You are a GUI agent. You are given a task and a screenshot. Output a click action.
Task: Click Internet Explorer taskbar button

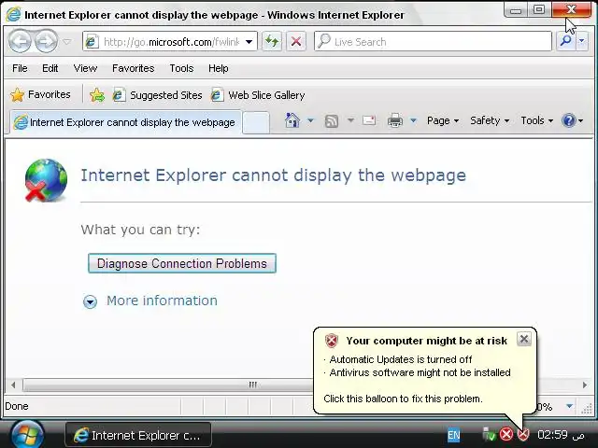coord(138,435)
